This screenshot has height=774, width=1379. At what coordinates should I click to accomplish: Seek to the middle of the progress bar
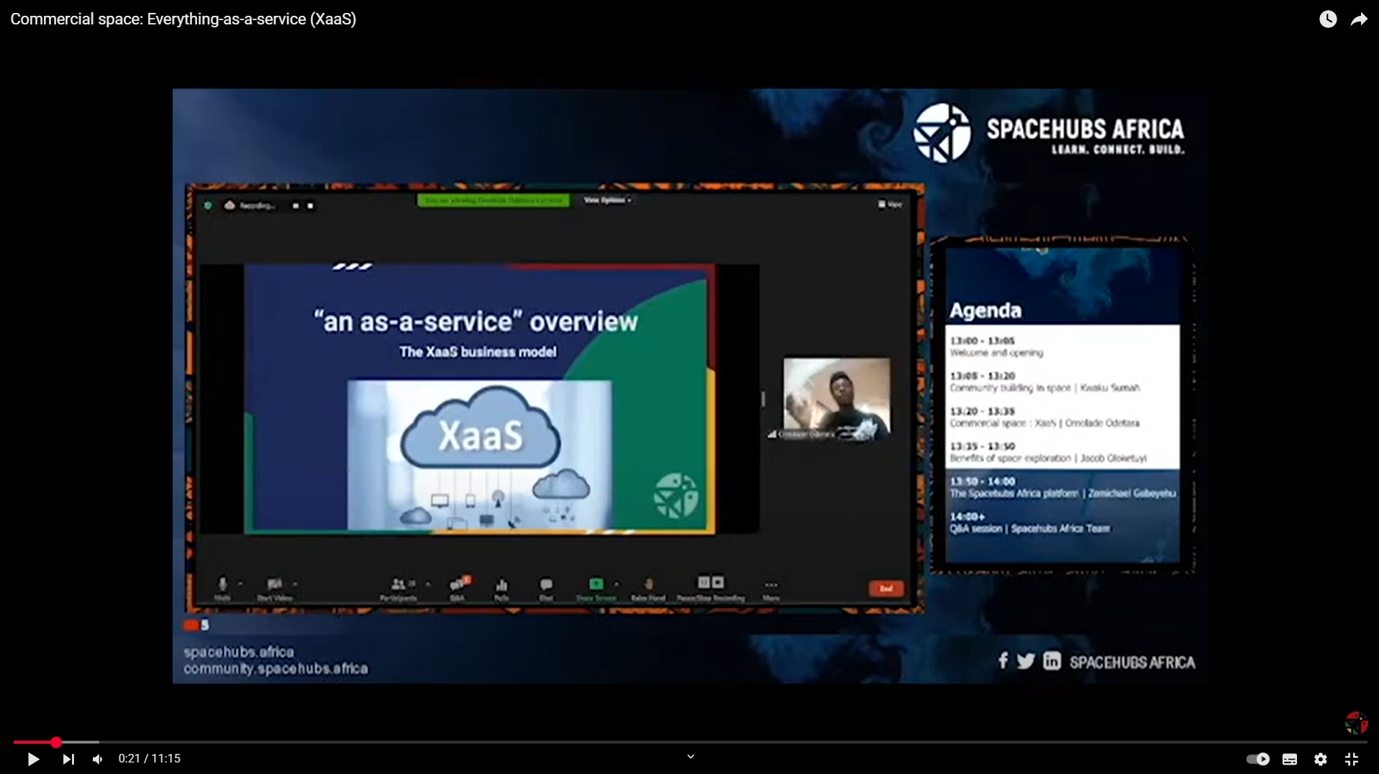[690, 742]
